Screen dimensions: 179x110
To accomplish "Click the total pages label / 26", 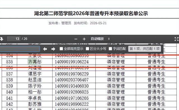I will tap(25, 39).
